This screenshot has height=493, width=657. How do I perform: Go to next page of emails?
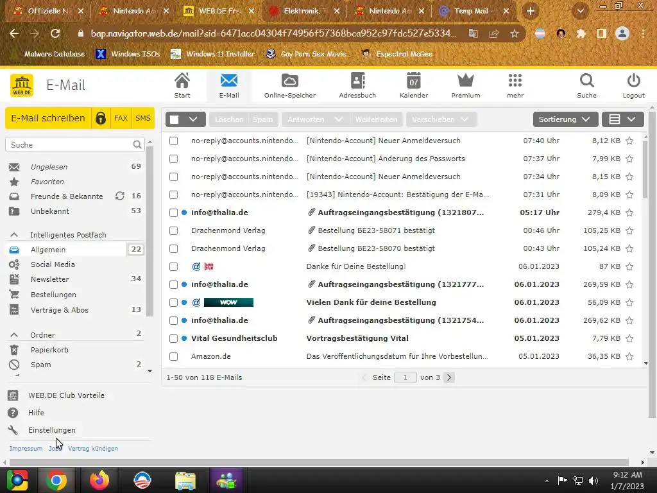coord(449,377)
